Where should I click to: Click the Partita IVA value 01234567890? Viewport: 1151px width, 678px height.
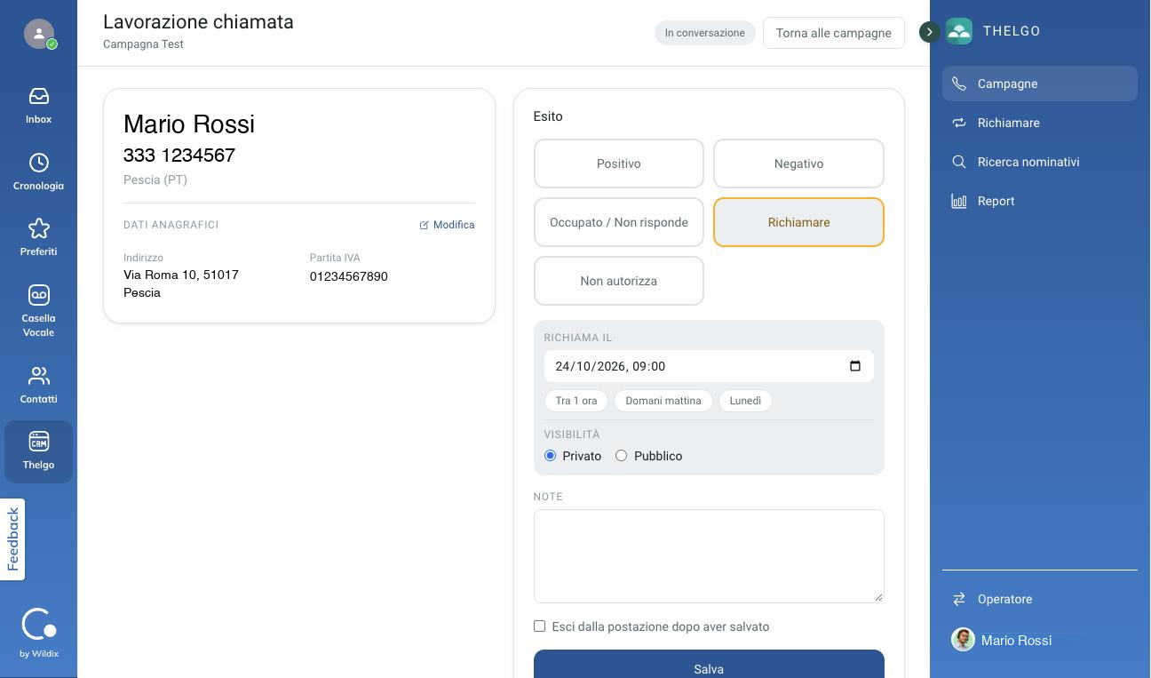click(x=349, y=276)
